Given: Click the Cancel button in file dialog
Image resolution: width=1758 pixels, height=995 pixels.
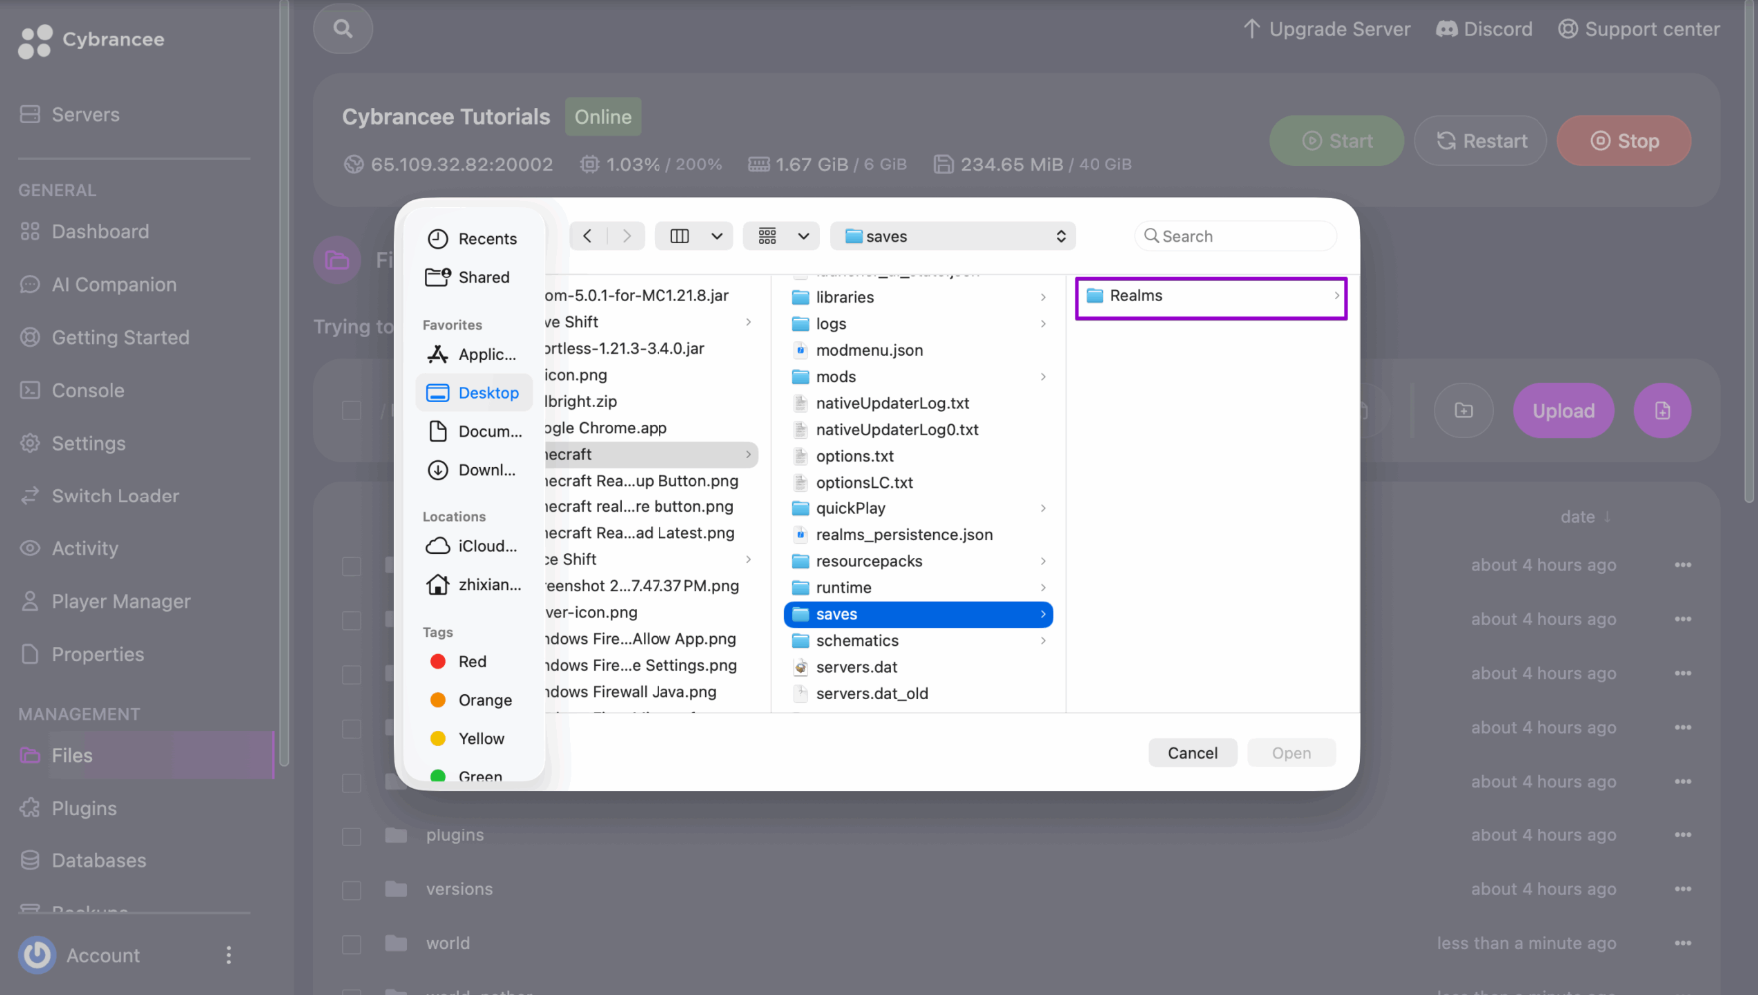Looking at the screenshot, I should tap(1192, 753).
